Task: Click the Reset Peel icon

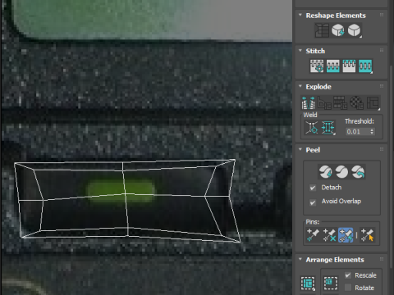Action: click(x=358, y=172)
